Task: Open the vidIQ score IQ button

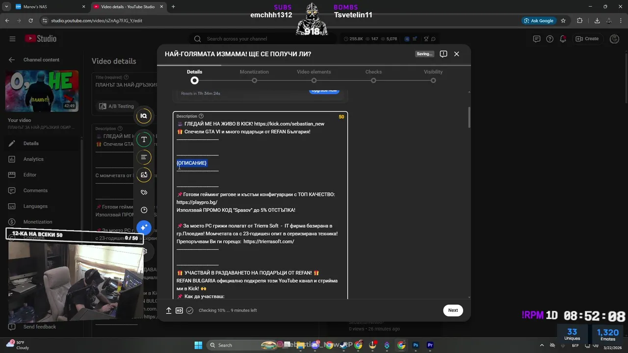Action: tap(144, 116)
